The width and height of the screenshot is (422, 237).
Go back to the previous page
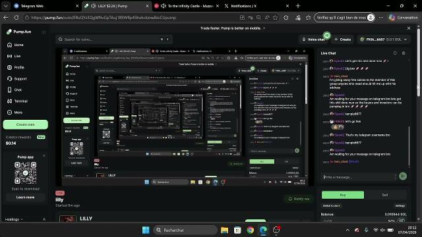[x=6, y=18]
